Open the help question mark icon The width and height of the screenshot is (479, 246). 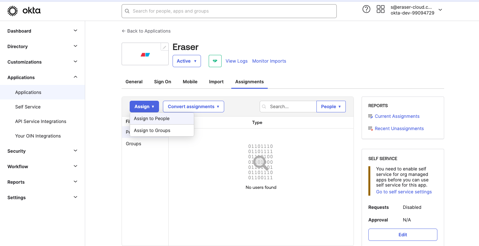[x=366, y=9]
